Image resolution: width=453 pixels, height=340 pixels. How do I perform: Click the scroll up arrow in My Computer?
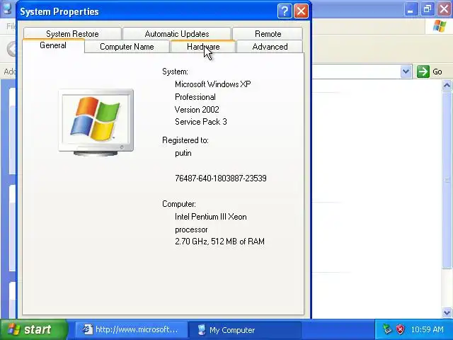[x=447, y=86]
